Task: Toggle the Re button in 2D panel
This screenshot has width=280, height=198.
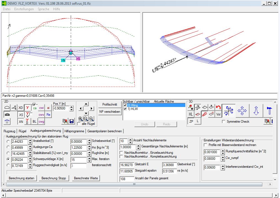Action: (x=48, y=115)
